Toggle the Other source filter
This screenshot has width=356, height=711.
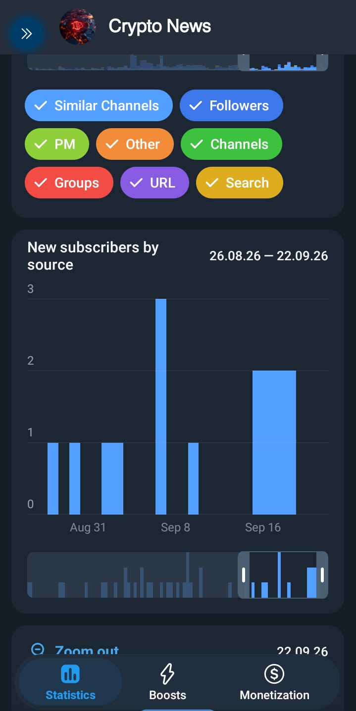pos(135,144)
